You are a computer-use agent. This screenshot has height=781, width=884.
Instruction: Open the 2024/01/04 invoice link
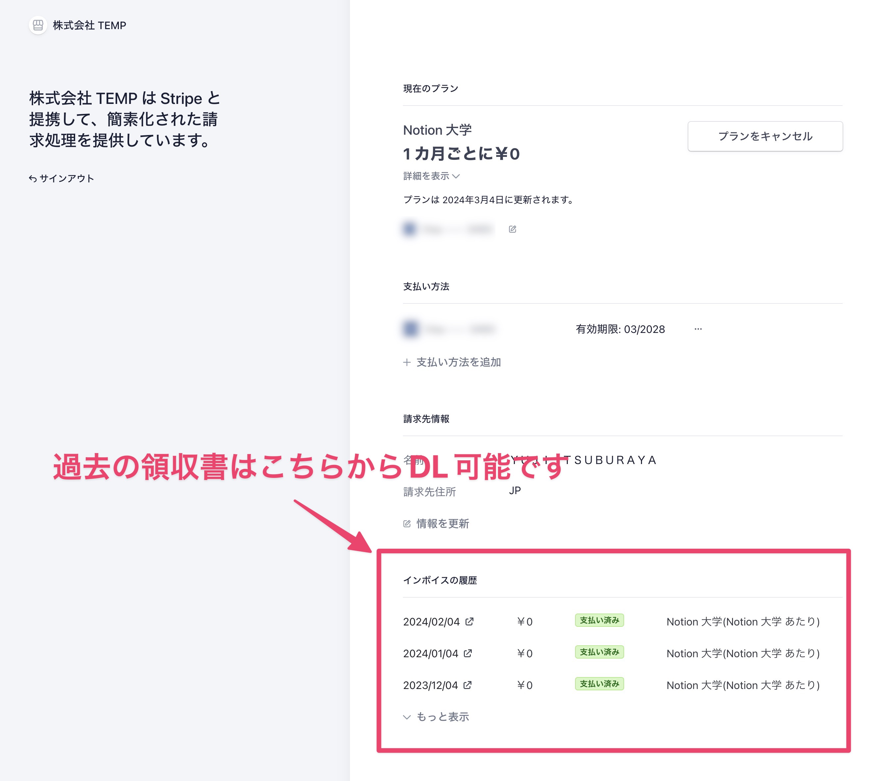pyautogui.click(x=437, y=653)
